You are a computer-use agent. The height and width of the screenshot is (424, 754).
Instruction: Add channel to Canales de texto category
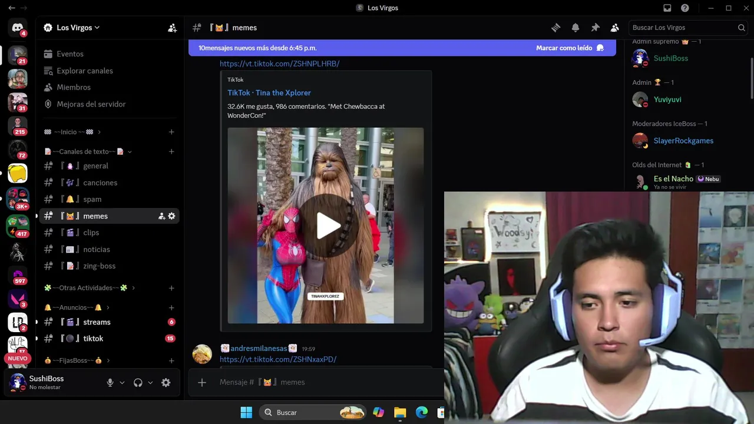click(171, 151)
